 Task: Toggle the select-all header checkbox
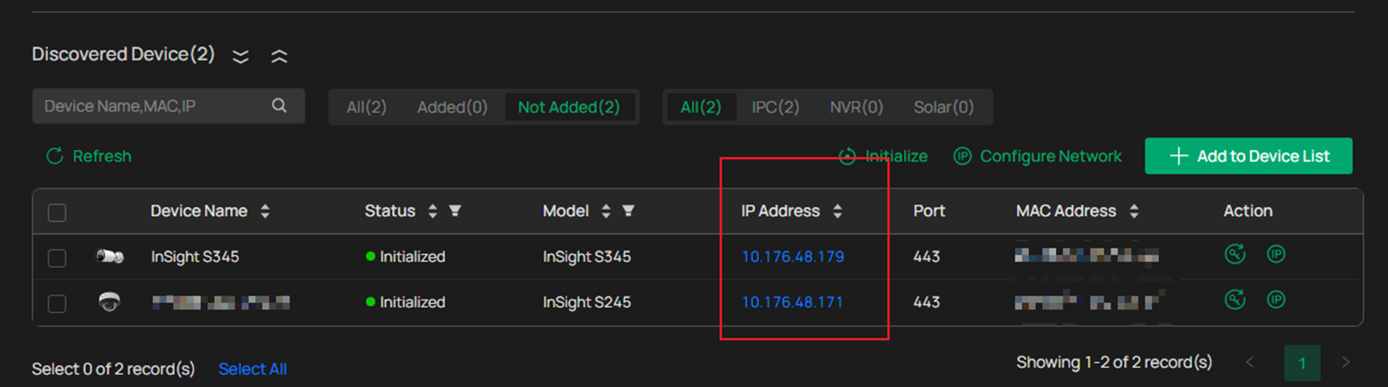(x=57, y=213)
